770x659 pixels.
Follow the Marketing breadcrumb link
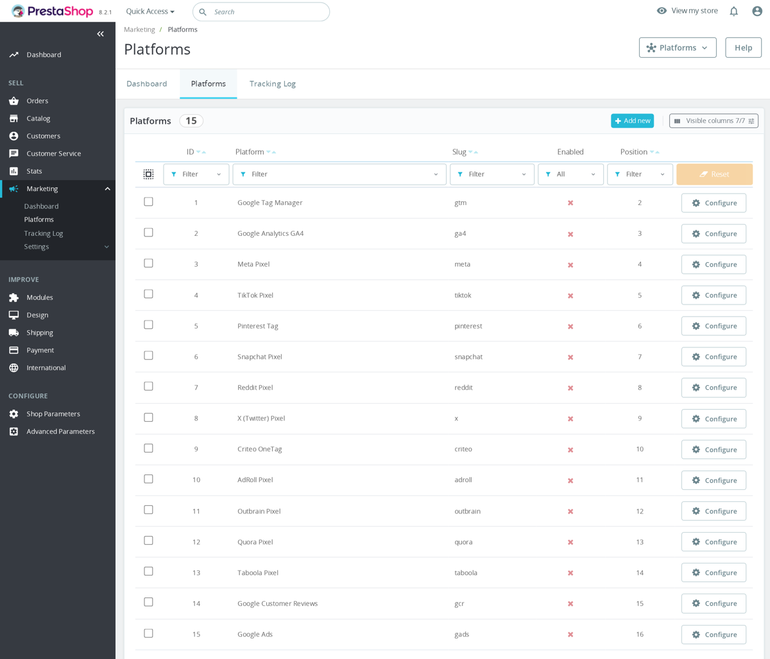tap(139, 29)
